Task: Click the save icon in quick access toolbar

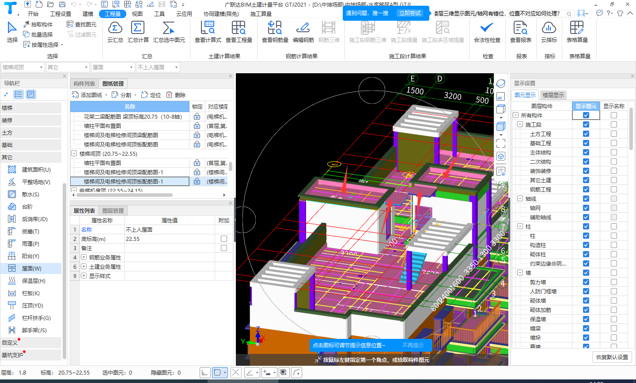Action: (x=62, y=4)
